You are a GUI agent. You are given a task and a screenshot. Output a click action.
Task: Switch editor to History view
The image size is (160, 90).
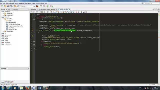pos(37,12)
